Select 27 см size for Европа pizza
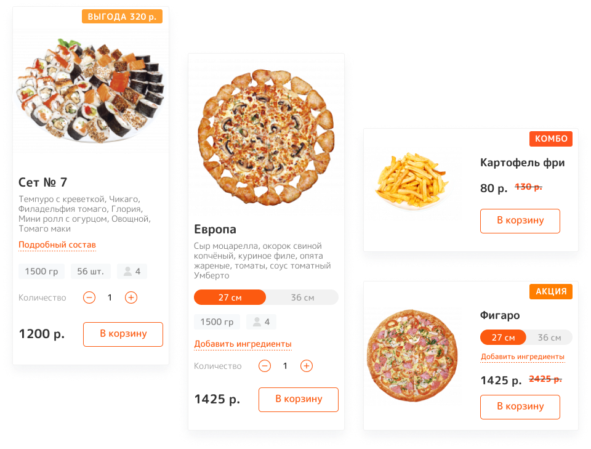Image resolution: width=591 pixels, height=449 pixels. (x=230, y=297)
